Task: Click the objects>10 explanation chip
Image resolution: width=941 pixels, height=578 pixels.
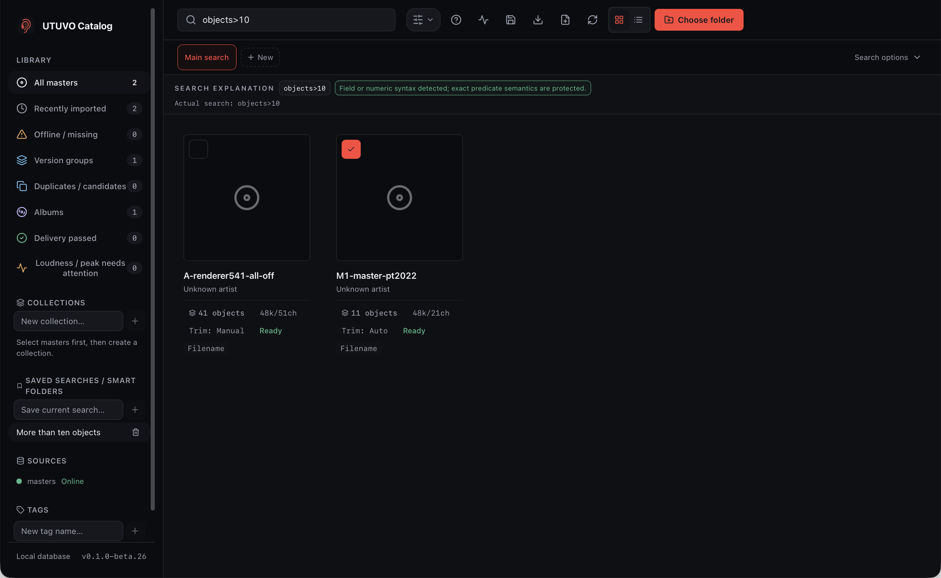Action: click(x=304, y=88)
